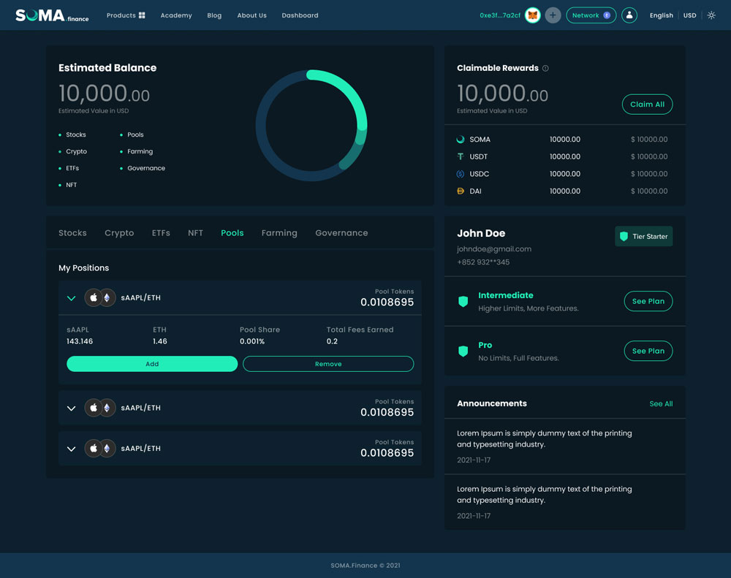Click the Claimable Rewards info icon
Viewport: 731px width, 578px height.
tap(545, 68)
